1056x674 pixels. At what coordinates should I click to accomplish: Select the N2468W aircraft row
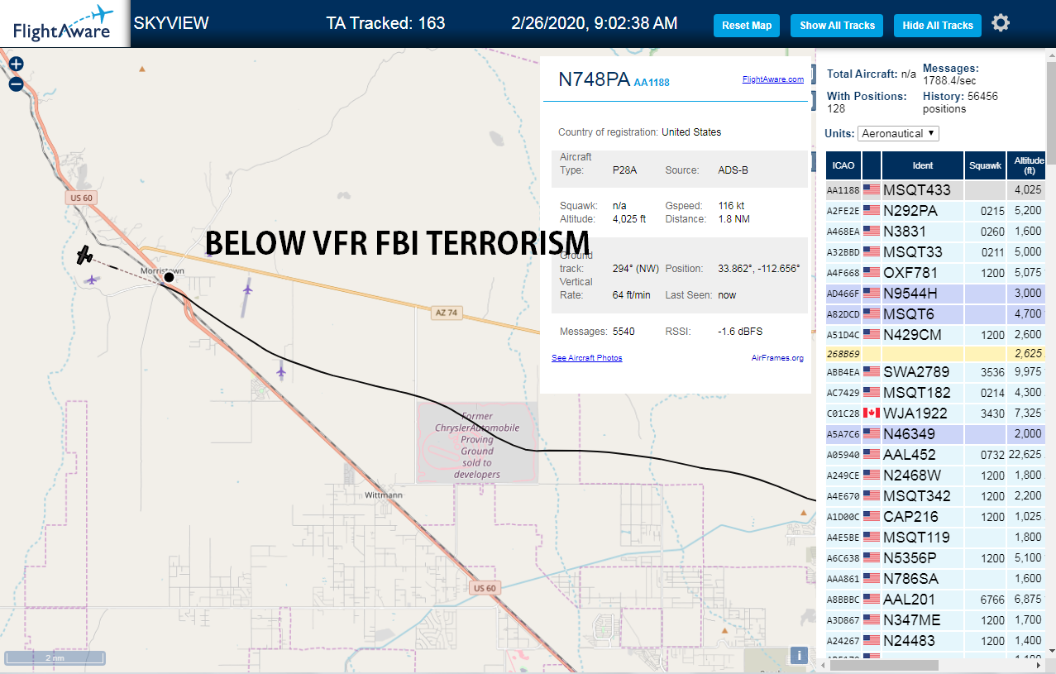[936, 476]
